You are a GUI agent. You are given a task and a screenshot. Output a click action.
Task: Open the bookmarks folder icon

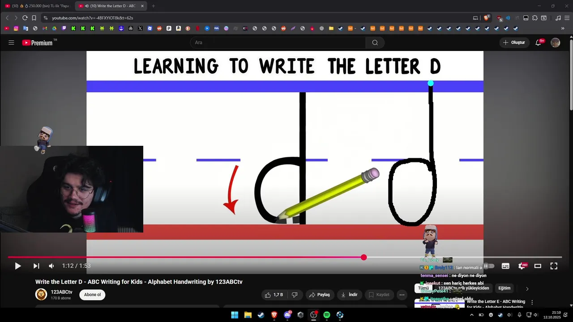[331, 28]
